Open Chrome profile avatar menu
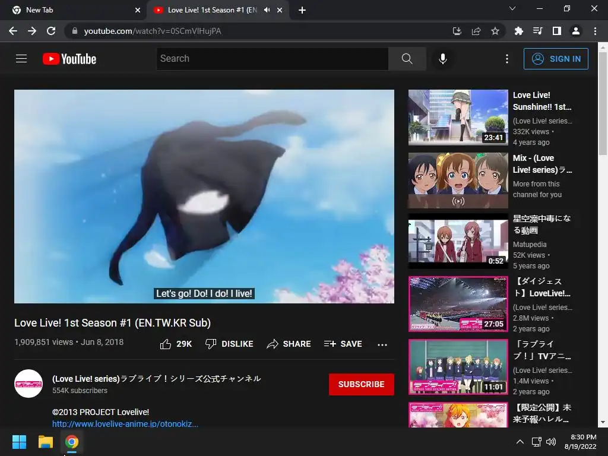 [576, 31]
